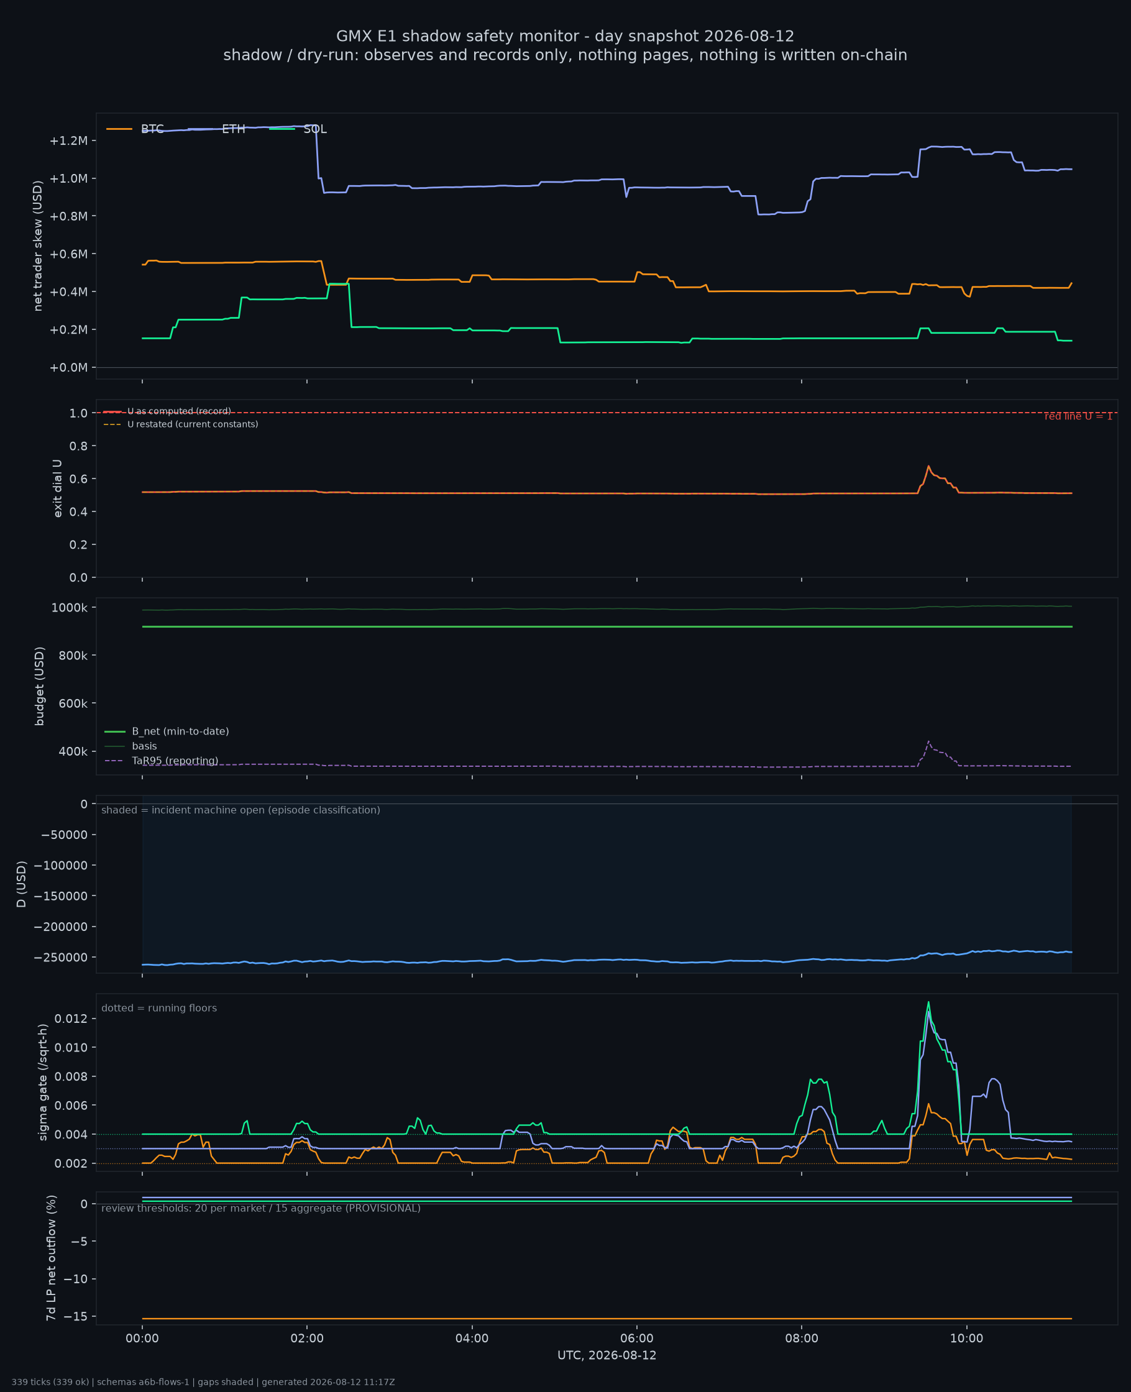This screenshot has width=1131, height=1392.
Task: Select the subtitle beginning 'shadow / dry-run: observes'
Action: tap(565, 55)
